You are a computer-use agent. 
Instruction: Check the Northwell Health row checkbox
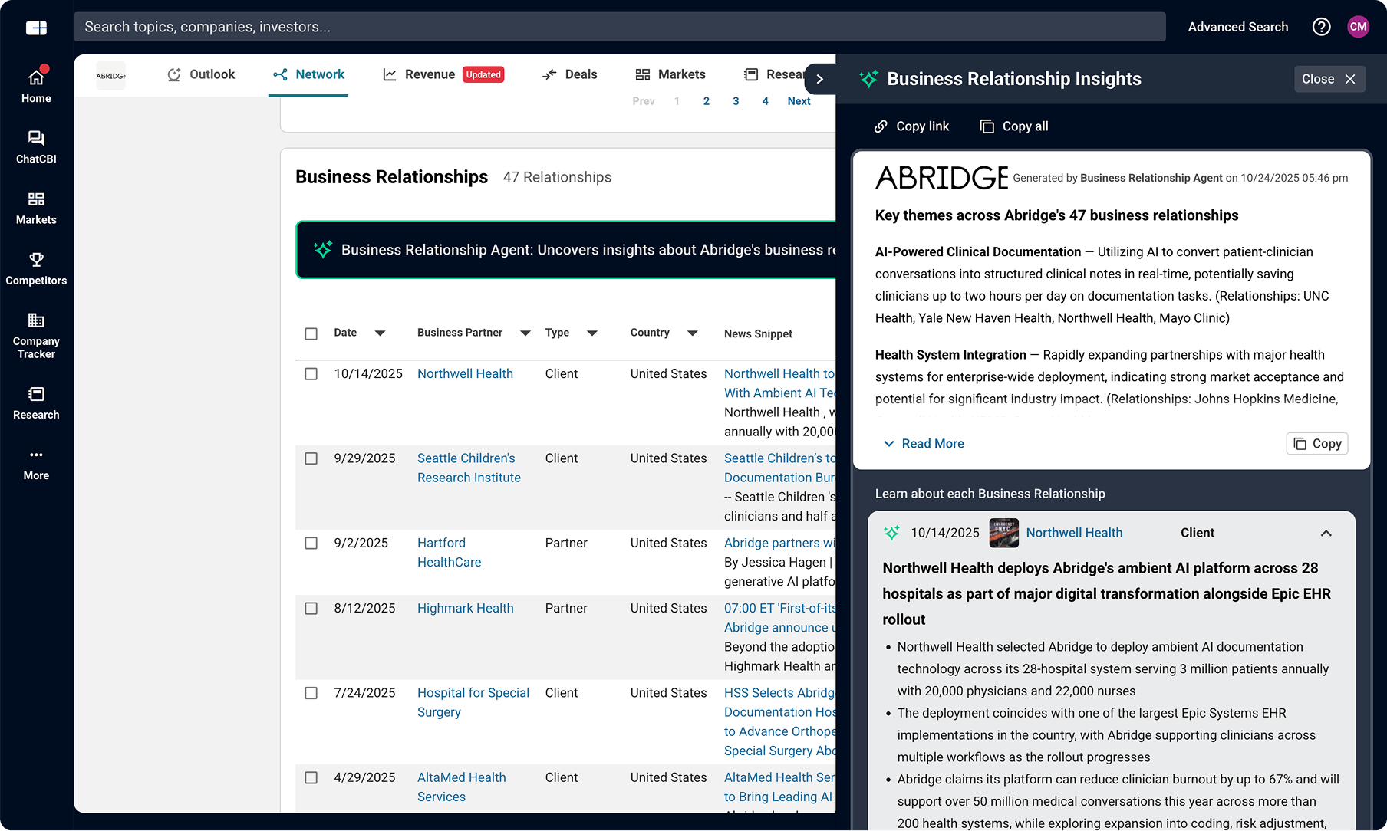pos(311,374)
